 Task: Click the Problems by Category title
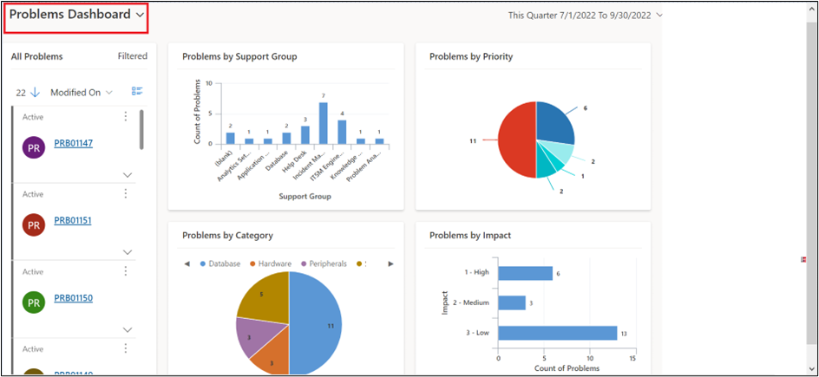tap(227, 236)
